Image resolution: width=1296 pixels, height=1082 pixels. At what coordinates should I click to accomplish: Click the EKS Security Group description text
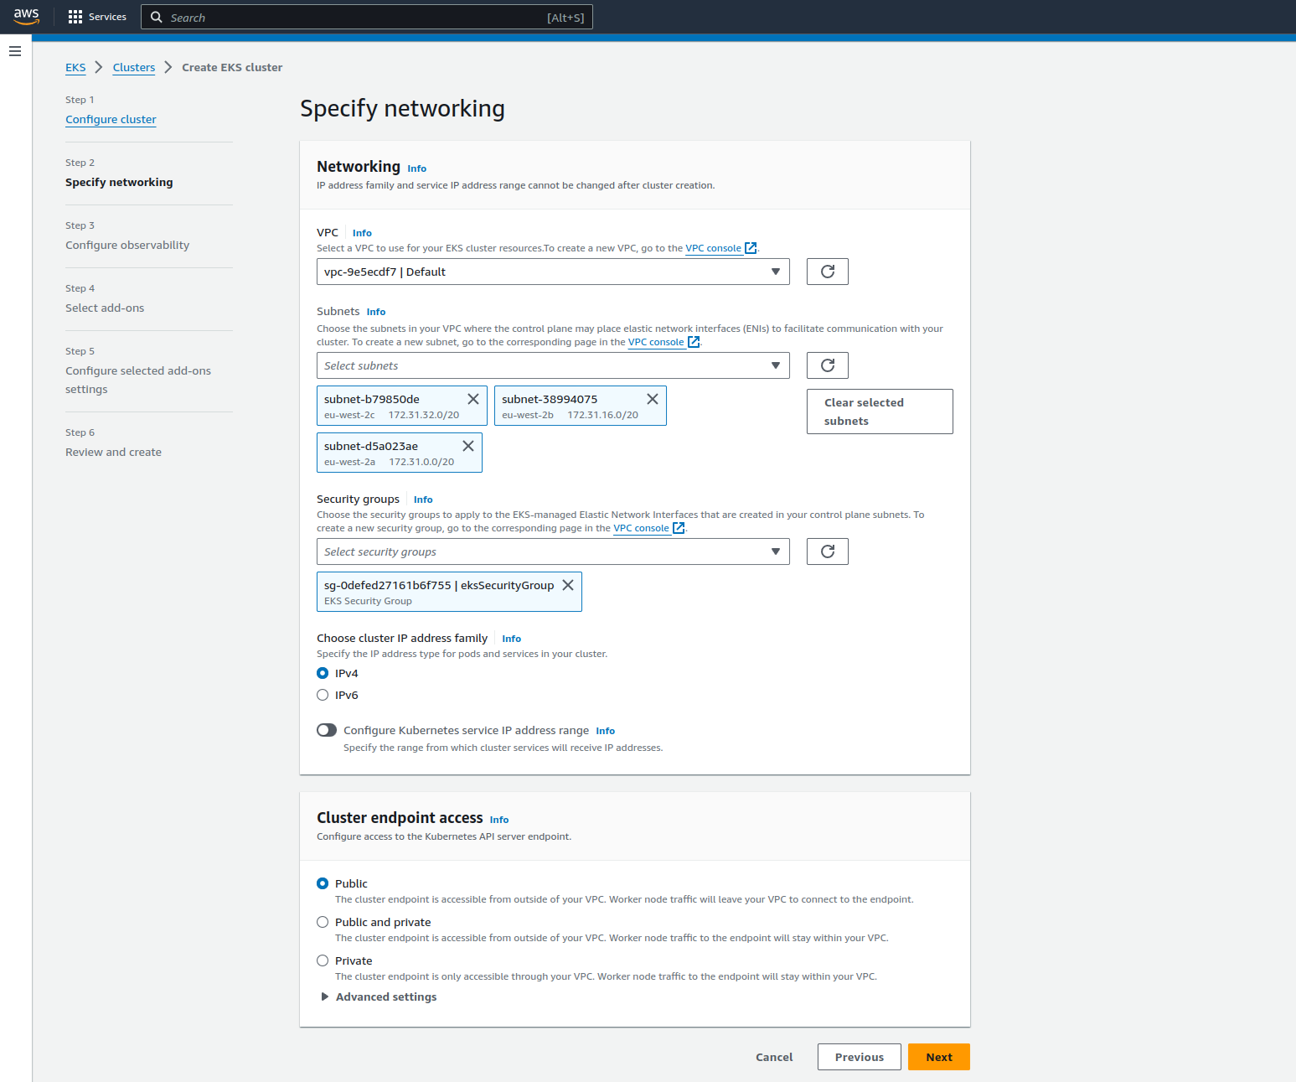[x=368, y=601]
